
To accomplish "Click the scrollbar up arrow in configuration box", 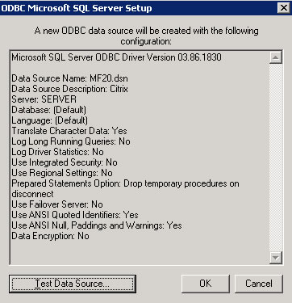I will (276, 57).
